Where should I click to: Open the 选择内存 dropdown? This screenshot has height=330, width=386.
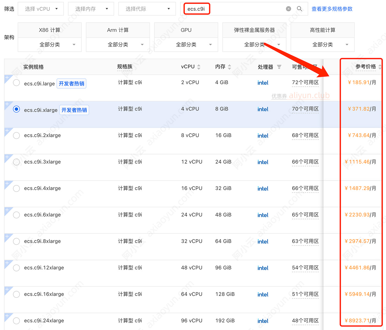point(91,9)
